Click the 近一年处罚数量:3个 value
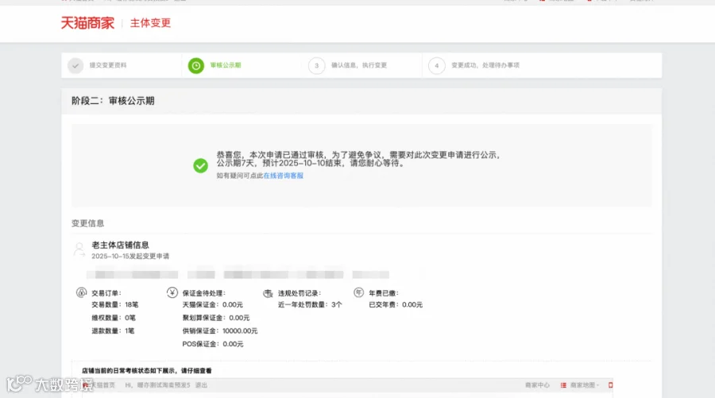This screenshot has width=715, height=398. (x=310, y=304)
